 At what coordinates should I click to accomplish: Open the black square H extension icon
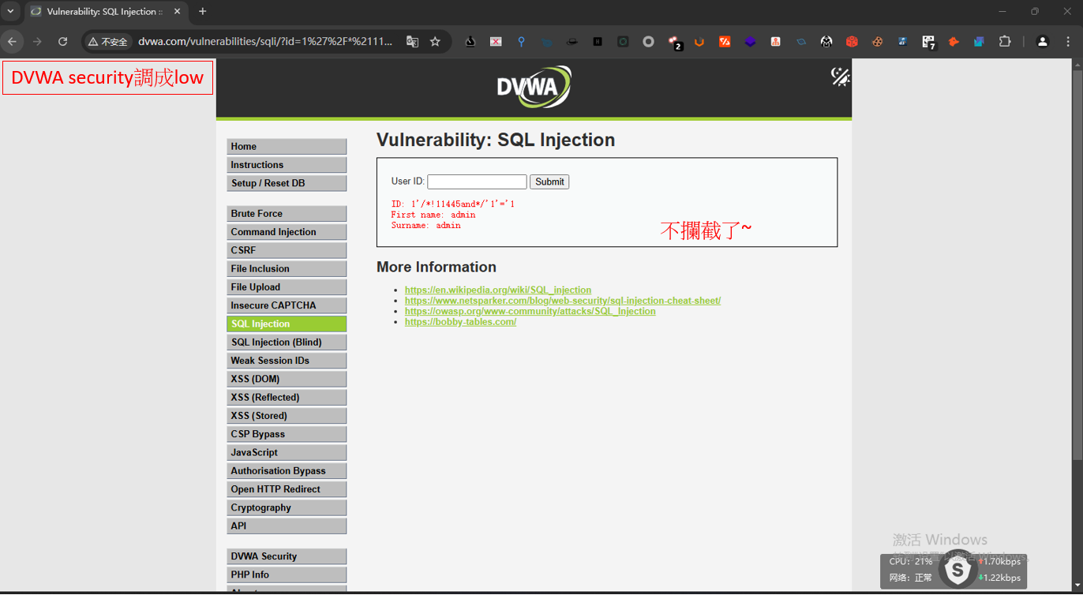[x=598, y=42]
